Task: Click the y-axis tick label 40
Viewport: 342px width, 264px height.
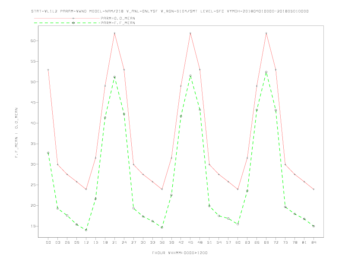Action: (x=33, y=123)
